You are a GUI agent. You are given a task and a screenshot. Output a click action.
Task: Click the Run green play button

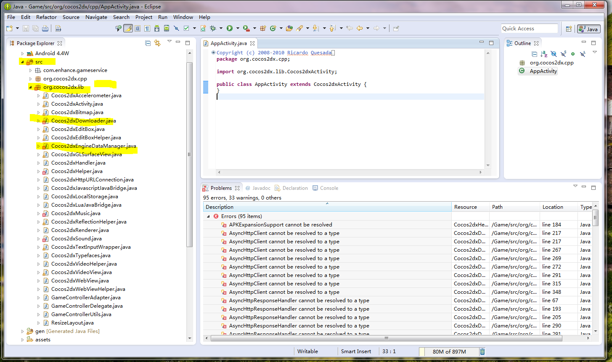(x=230, y=28)
